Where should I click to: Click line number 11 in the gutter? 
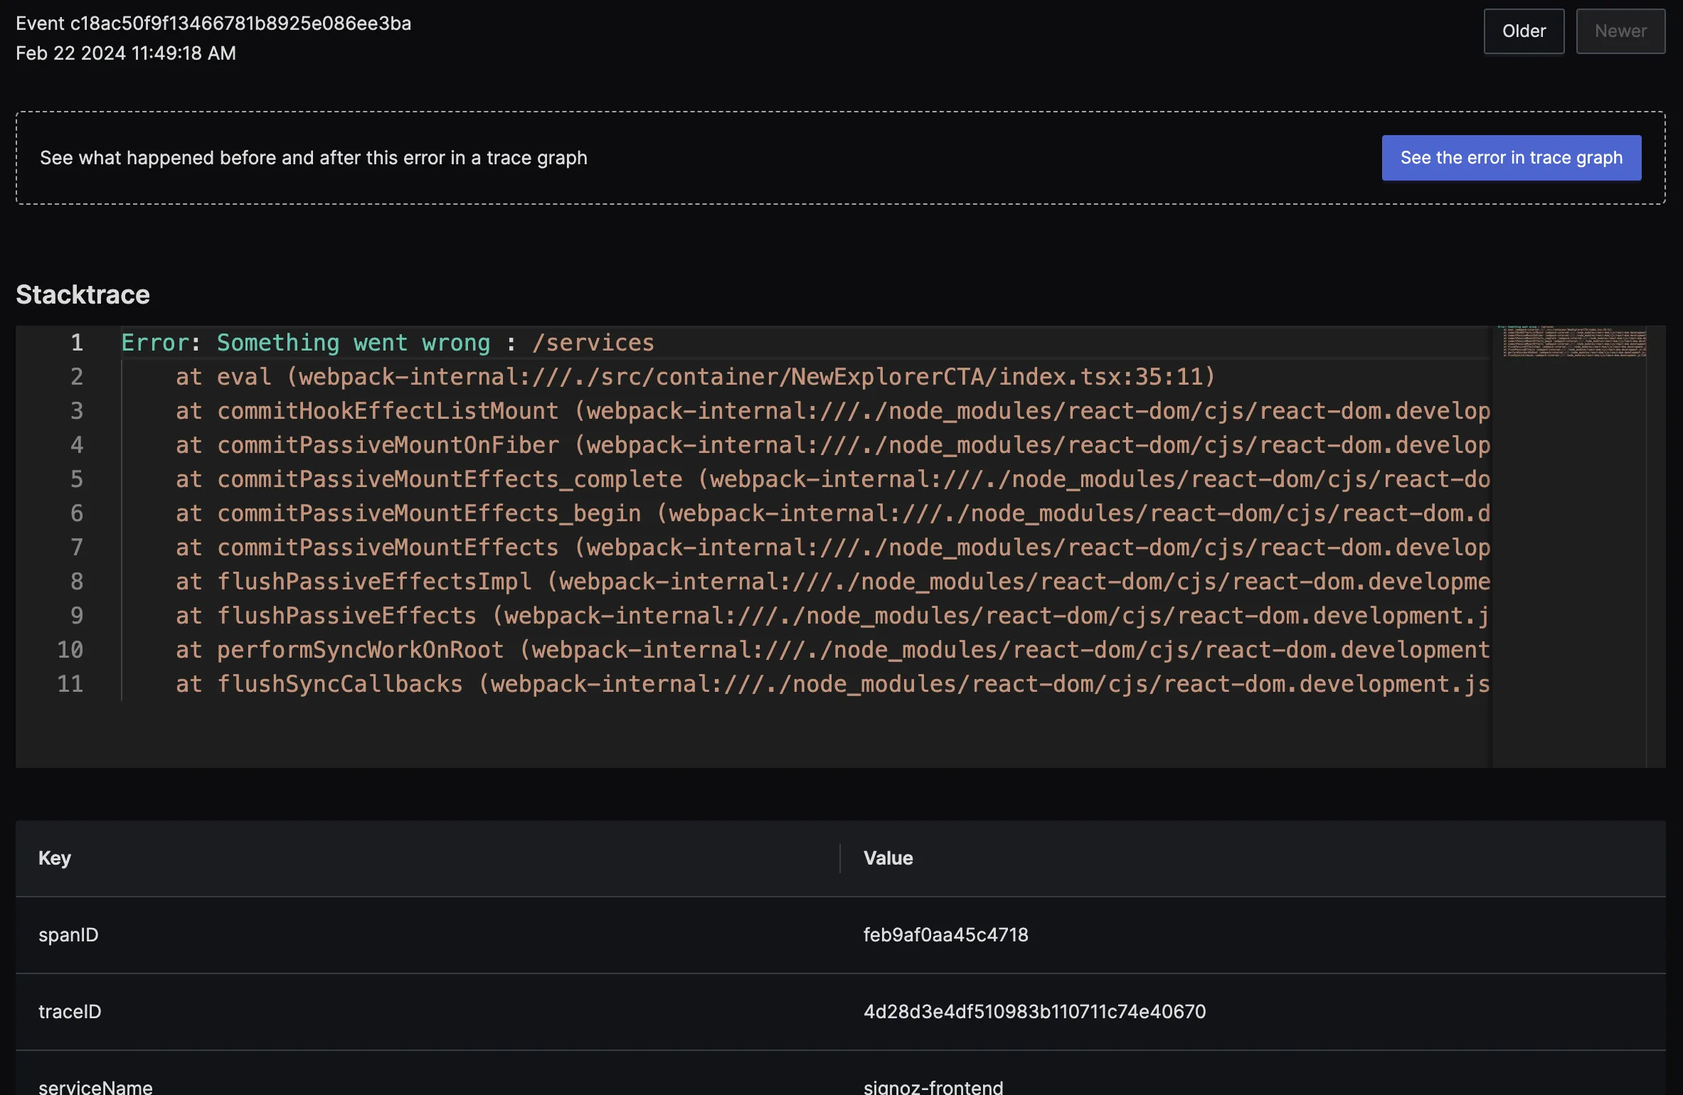(x=70, y=684)
